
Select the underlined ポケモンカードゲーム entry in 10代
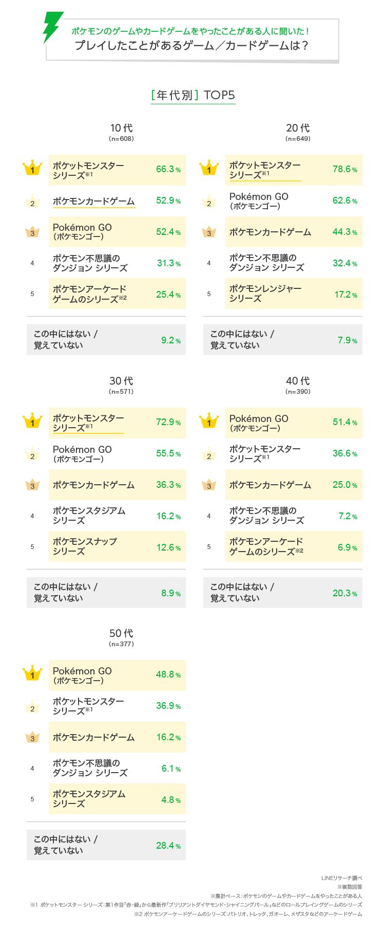tap(94, 201)
